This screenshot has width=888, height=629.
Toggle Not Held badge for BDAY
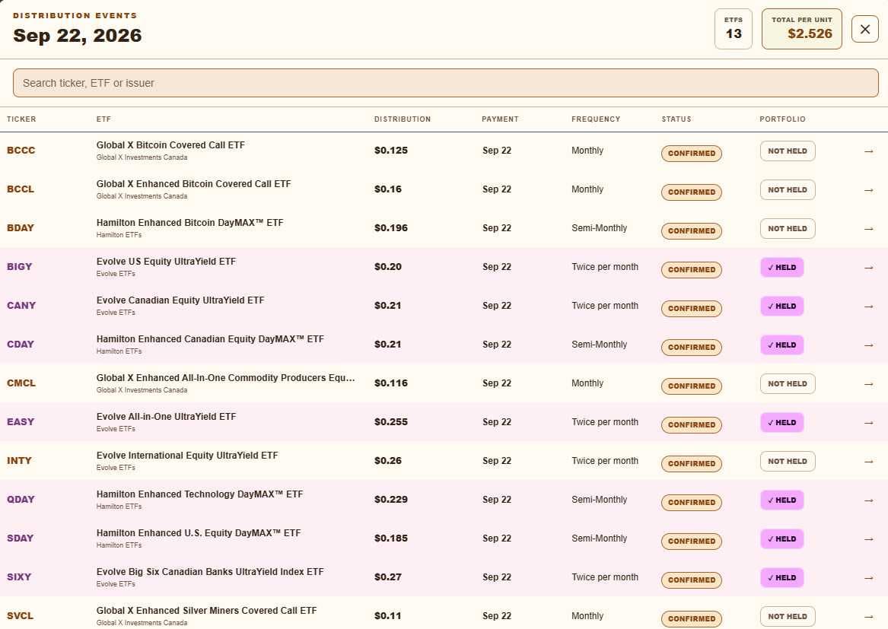[788, 229]
